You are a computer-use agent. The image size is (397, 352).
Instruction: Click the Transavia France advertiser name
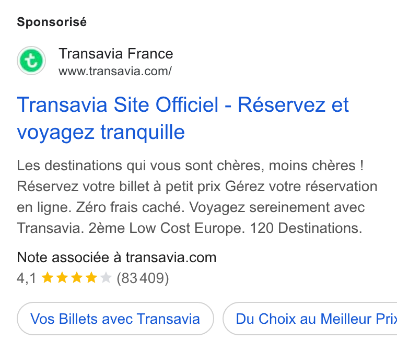coord(116,54)
